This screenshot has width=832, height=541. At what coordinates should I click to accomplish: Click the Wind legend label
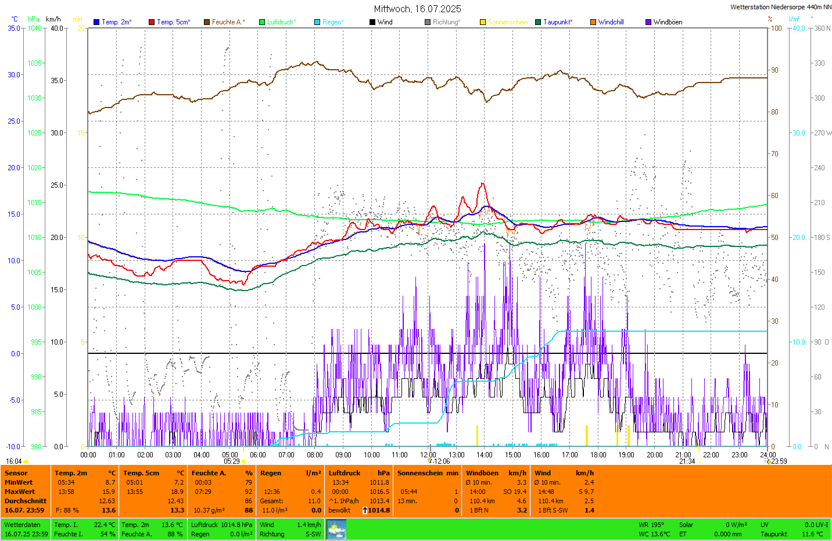click(x=385, y=22)
